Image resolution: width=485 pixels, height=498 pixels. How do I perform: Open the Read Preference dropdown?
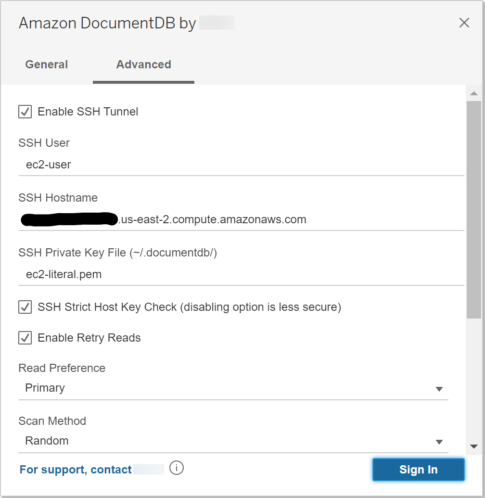coord(233,388)
